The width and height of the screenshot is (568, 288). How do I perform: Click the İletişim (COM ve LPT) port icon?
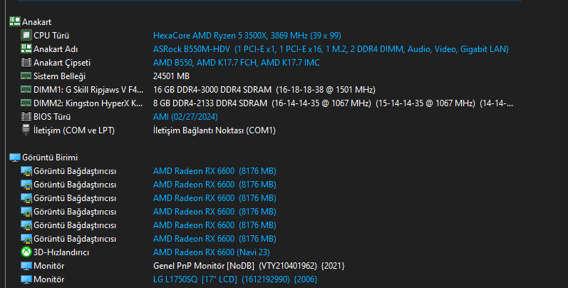tap(26, 130)
